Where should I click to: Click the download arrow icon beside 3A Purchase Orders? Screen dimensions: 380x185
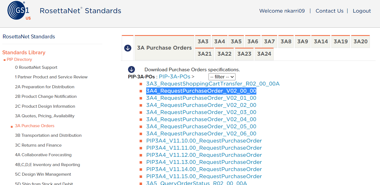[127, 48]
